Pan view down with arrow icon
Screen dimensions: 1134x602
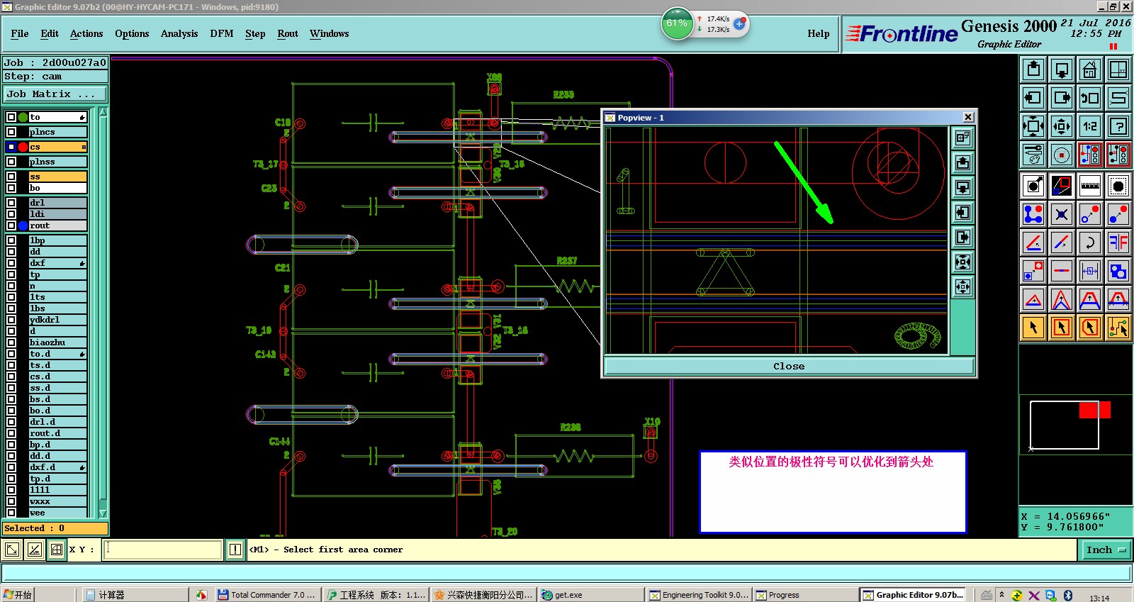[1062, 69]
